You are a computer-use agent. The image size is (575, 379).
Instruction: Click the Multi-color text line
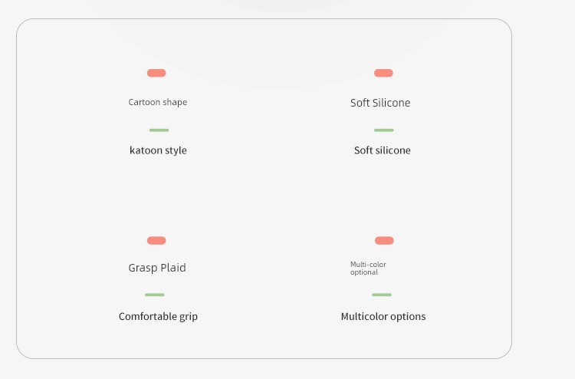tap(368, 265)
